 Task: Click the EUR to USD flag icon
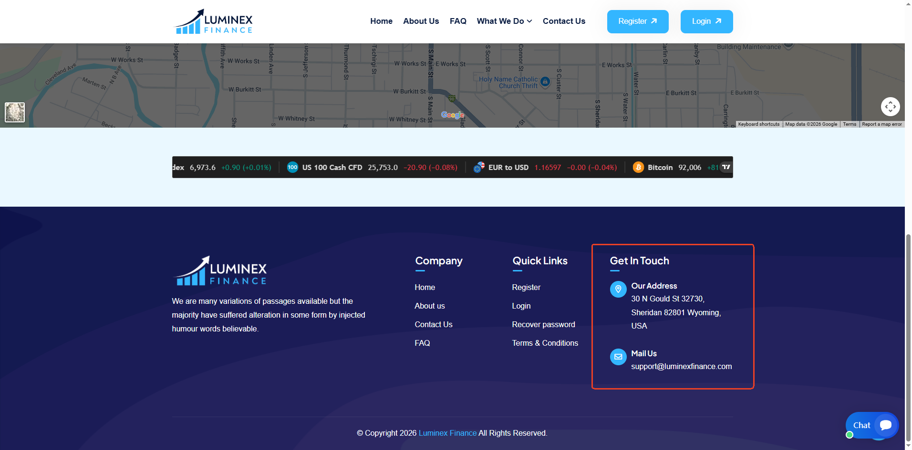pos(479,167)
